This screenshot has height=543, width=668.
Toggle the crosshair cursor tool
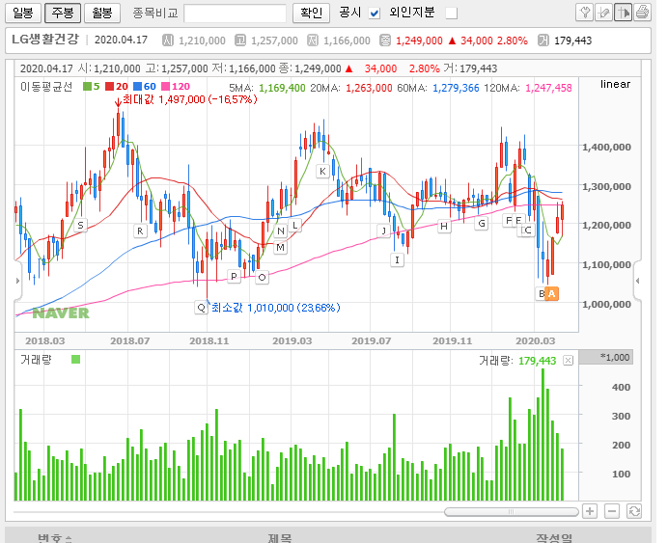pos(623,13)
